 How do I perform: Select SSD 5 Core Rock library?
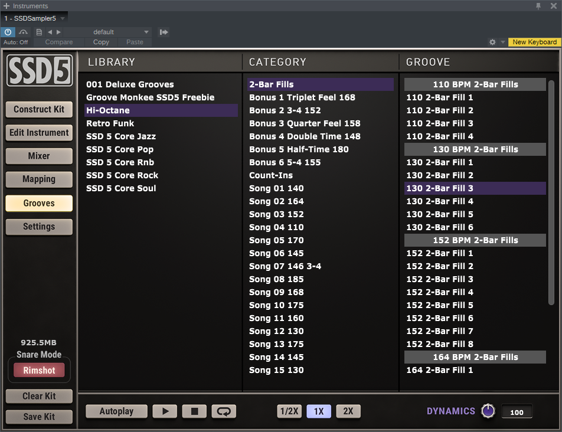(x=161, y=175)
